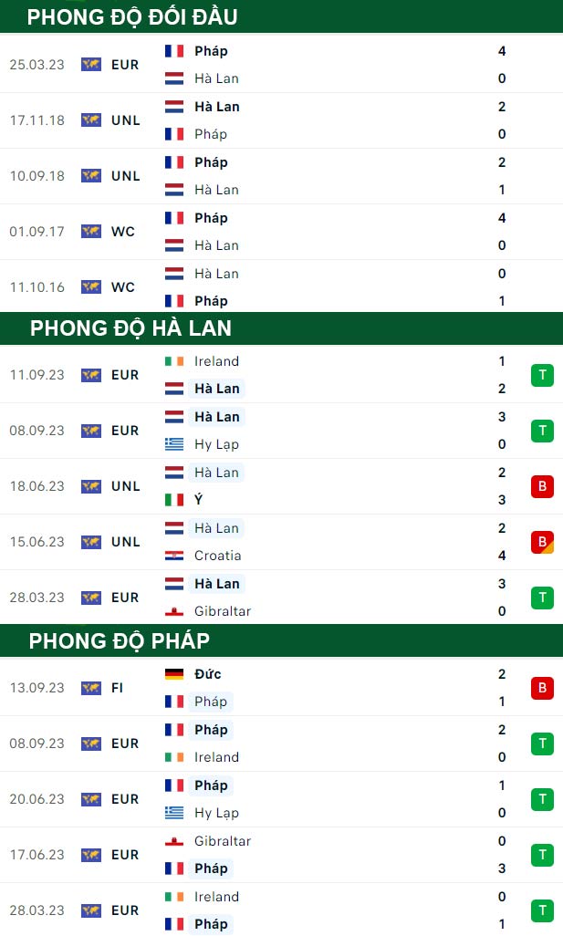Click the Italy flag next to Ý
This screenshot has width=563, height=936.
click(174, 500)
